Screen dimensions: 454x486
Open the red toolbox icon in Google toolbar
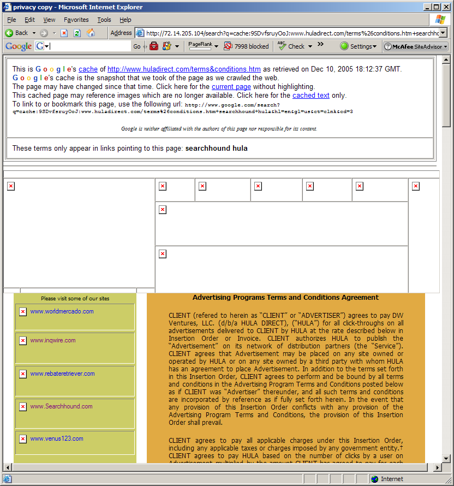(154, 46)
